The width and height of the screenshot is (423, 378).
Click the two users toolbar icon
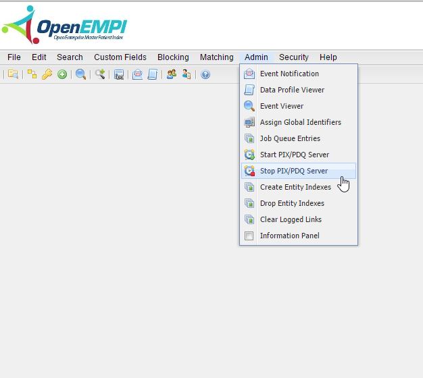click(172, 74)
